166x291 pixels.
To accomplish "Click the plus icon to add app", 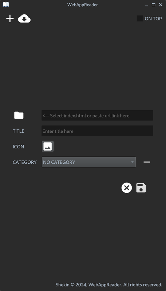I will [x=10, y=19].
